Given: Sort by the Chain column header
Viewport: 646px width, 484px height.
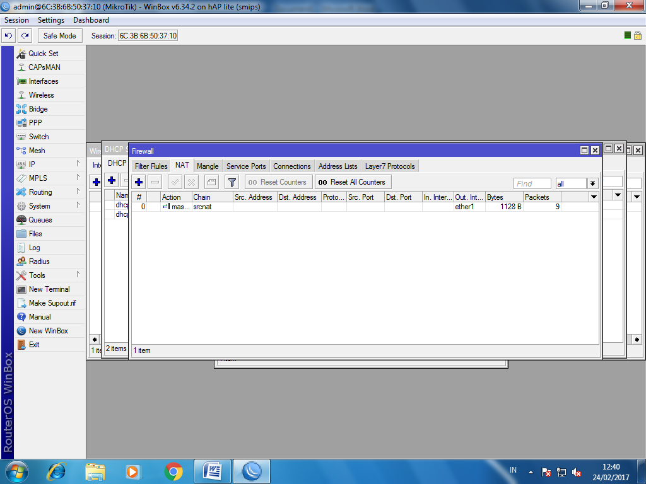Looking at the screenshot, I should point(212,197).
